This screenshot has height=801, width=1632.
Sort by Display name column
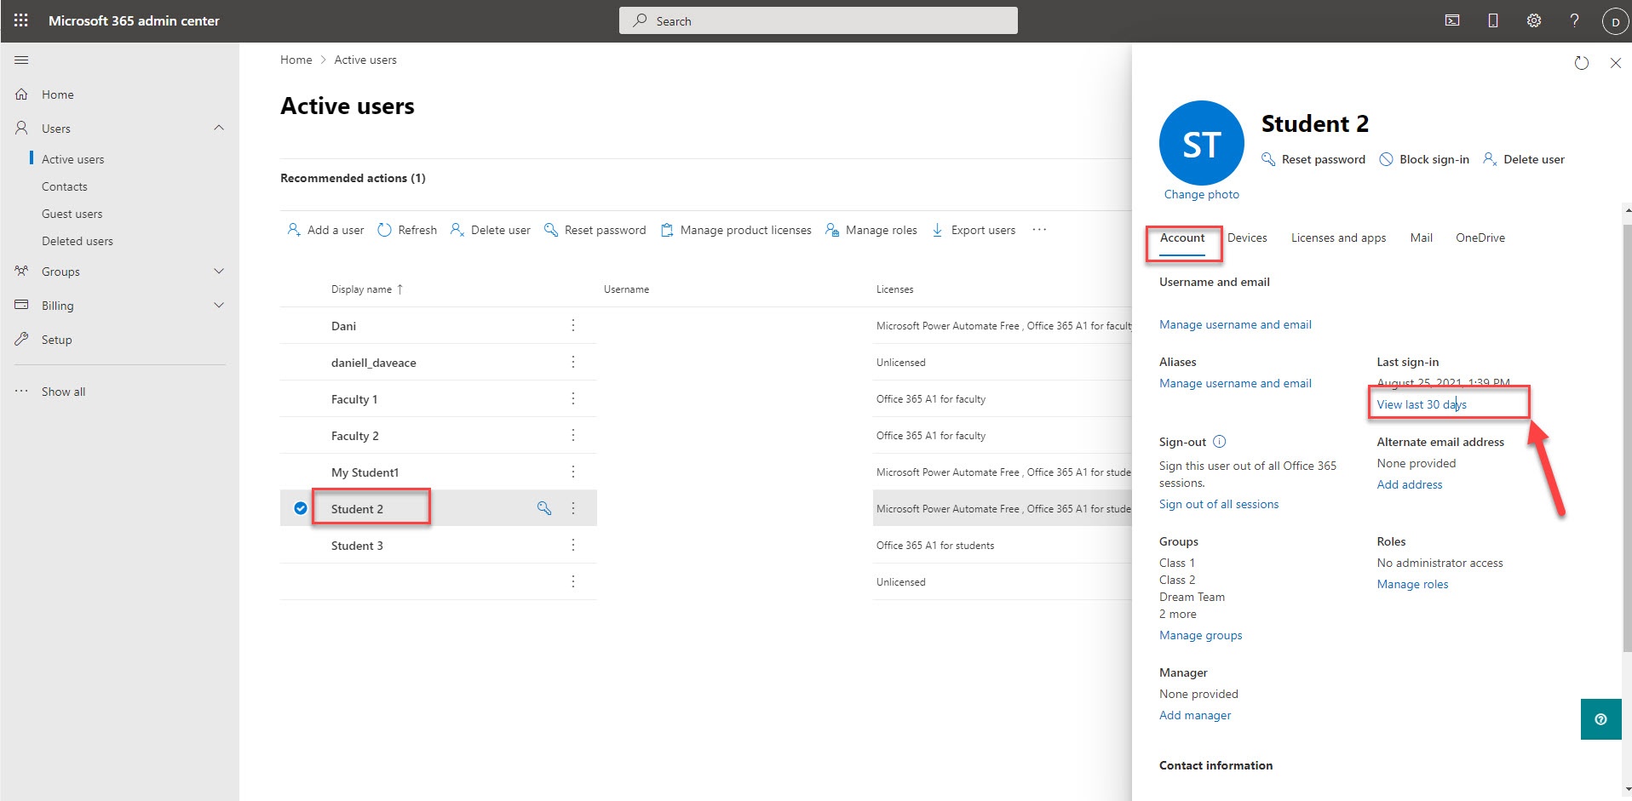point(366,289)
